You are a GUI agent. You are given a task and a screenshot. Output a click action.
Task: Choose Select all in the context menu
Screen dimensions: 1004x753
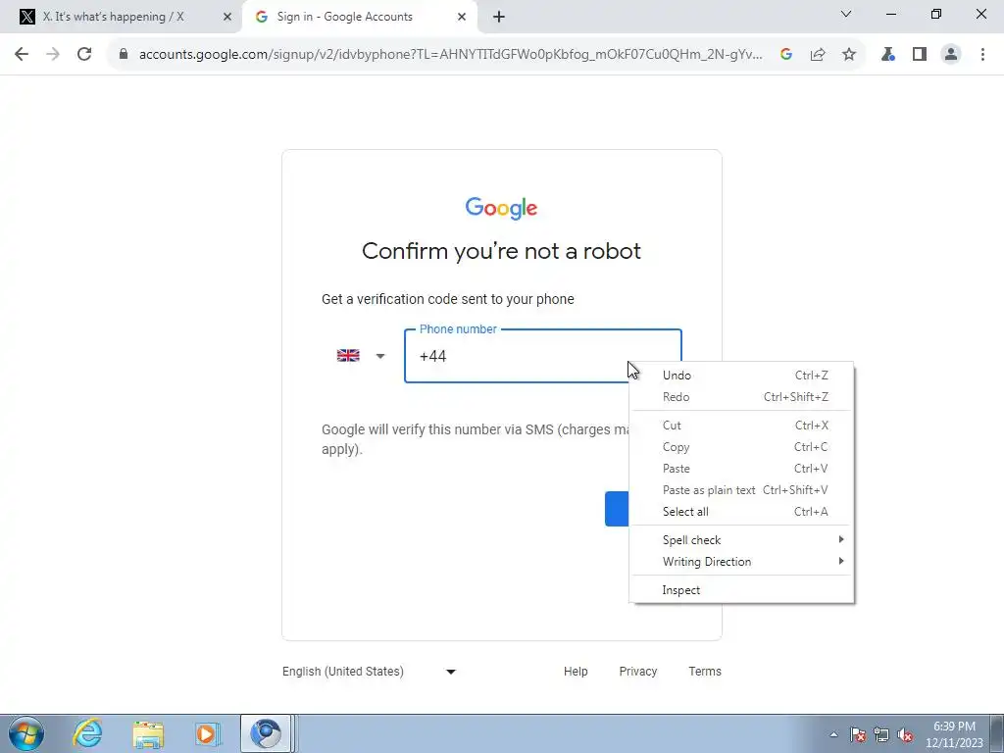(x=741, y=512)
